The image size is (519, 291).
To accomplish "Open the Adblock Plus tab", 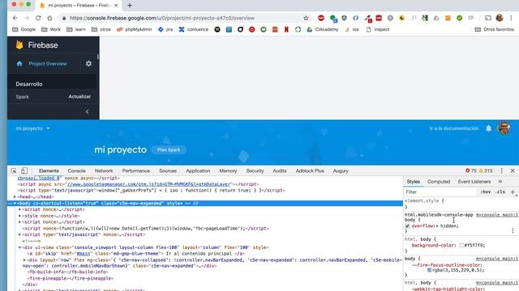I will coord(310,171).
